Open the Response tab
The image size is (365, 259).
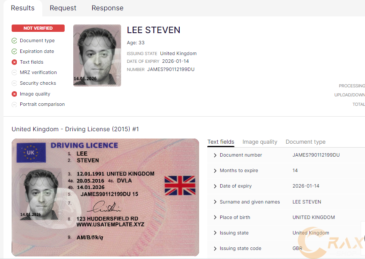click(107, 8)
